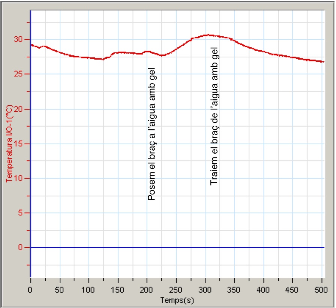Click the 400 tick label on time axis
Viewport: 336px width, 308px height.
point(264,290)
